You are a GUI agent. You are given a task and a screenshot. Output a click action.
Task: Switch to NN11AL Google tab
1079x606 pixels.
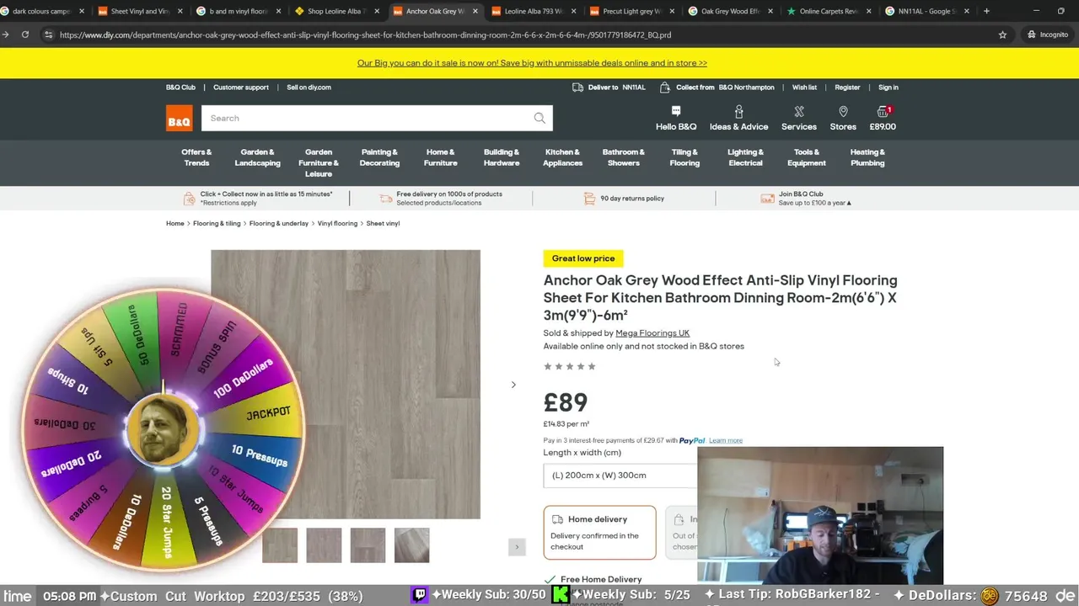(926, 11)
